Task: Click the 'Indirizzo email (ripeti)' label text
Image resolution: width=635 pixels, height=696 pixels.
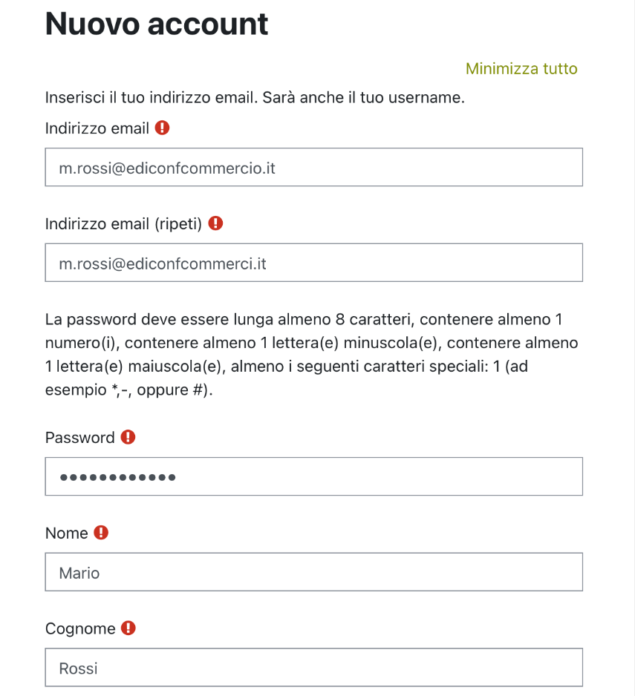Action: click(123, 223)
